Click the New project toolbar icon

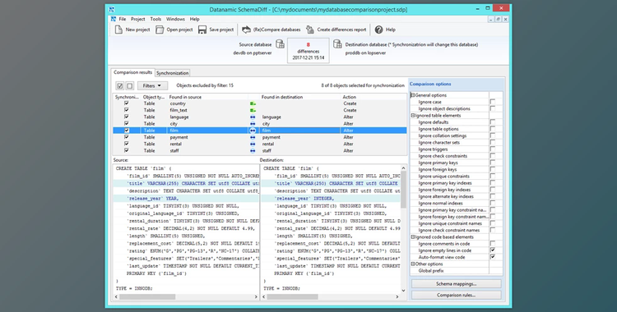pos(118,30)
